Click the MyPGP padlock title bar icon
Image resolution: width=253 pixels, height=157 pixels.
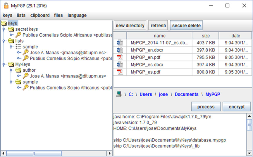[x=6, y=6]
